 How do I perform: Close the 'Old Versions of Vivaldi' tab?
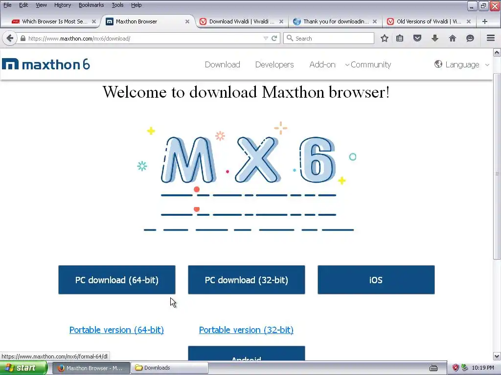tap(468, 21)
